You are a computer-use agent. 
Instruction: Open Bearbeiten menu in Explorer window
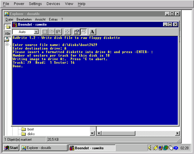coord(24,19)
